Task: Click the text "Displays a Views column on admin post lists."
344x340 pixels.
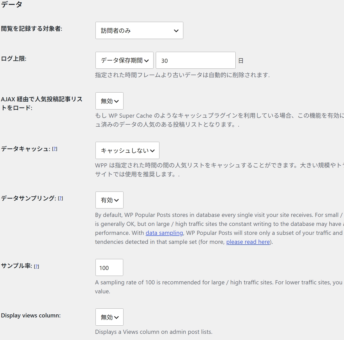Action: click(x=154, y=332)
